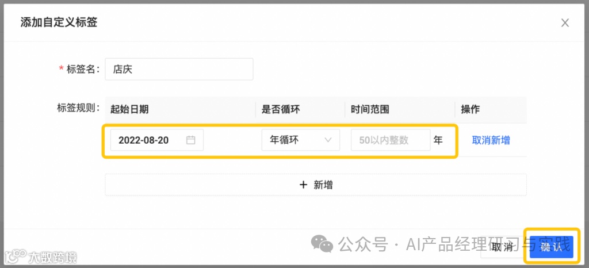589x268 pixels.
Task: Click the calendar icon in start date field
Action: click(191, 140)
